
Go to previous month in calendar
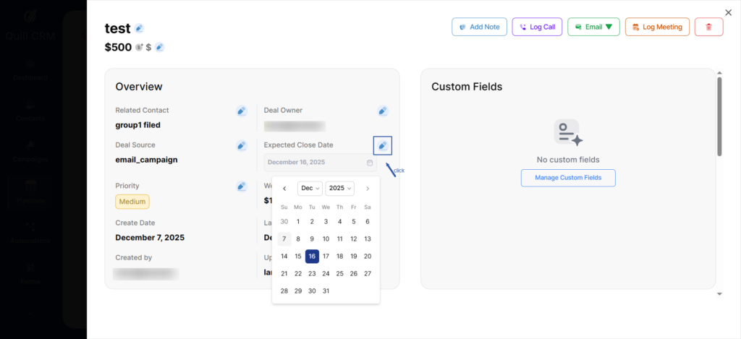pyautogui.click(x=284, y=189)
